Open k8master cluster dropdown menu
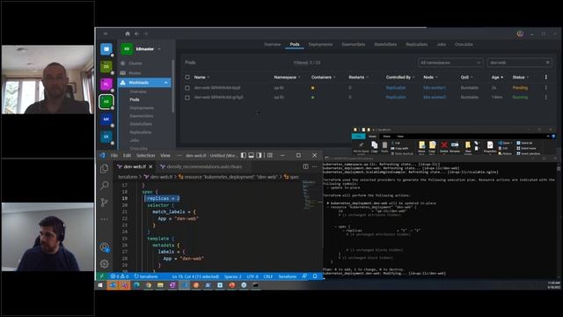Viewport: 563px width, 317px height. [x=159, y=49]
